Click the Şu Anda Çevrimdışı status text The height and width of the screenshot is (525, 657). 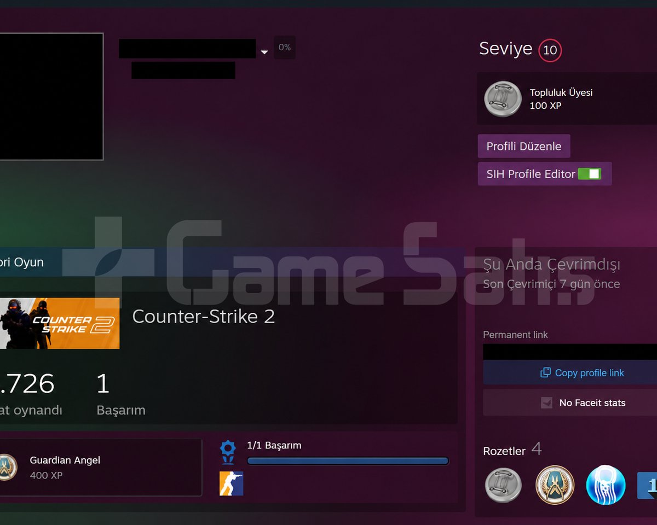(551, 265)
